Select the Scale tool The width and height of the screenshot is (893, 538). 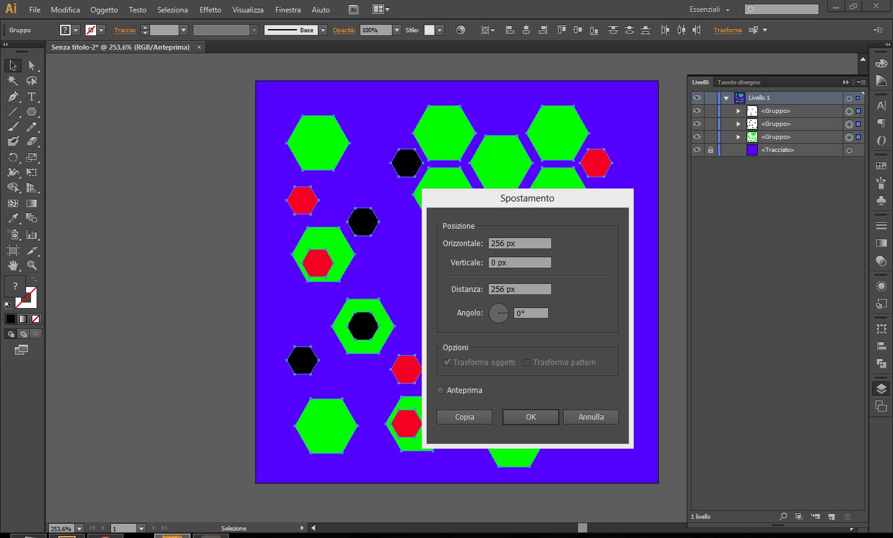click(32, 157)
